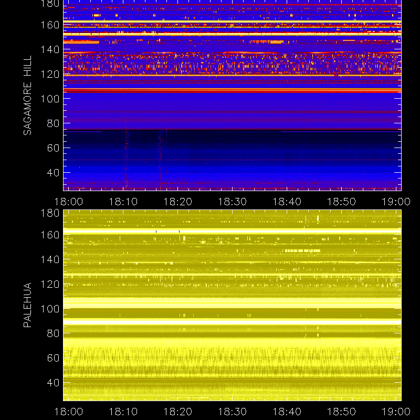Screen dimensions: 420x420
Task: Pick the 100 tick label on Sagamore Hill axis
Action: click(x=50, y=99)
